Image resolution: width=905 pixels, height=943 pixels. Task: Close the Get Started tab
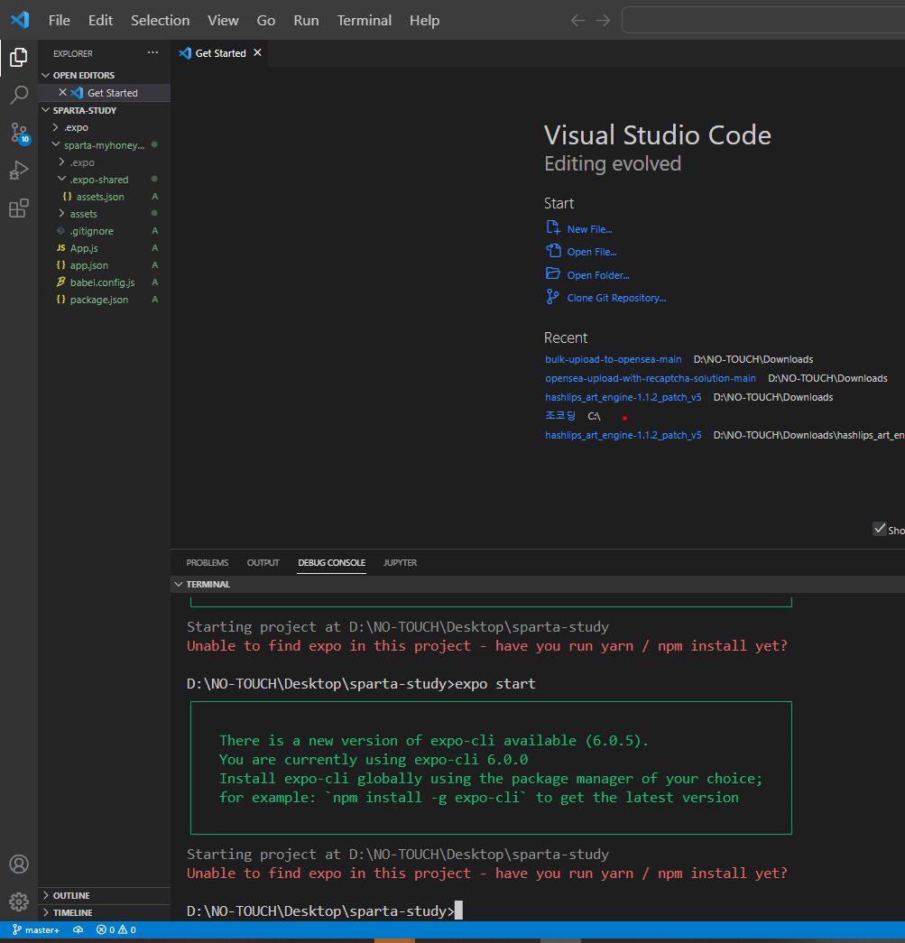[257, 53]
